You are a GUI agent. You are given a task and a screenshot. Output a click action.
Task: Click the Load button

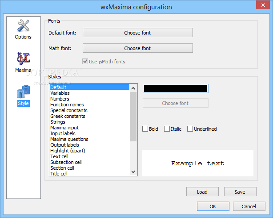coord(202,191)
